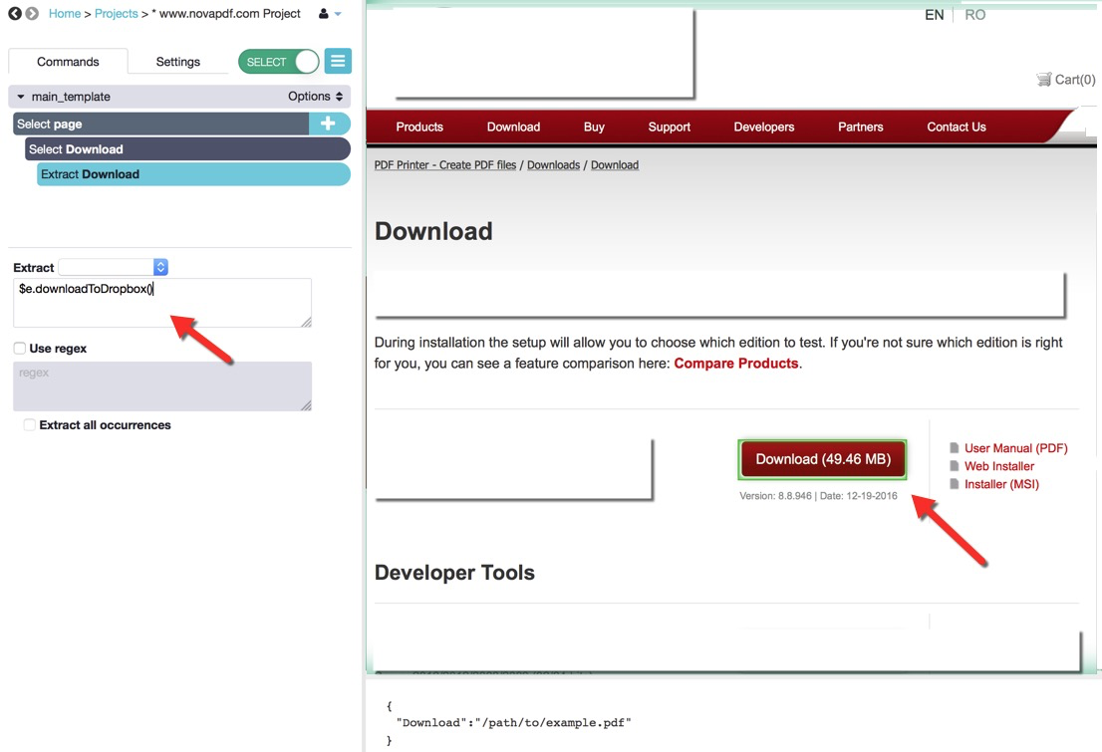This screenshot has height=752, width=1102.
Task: Open the User Manual (PDF) link
Action: [x=1015, y=447]
